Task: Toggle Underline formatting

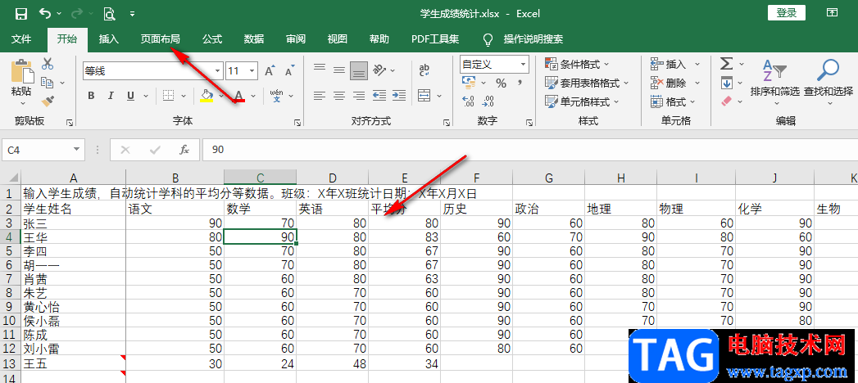Action: click(x=130, y=97)
